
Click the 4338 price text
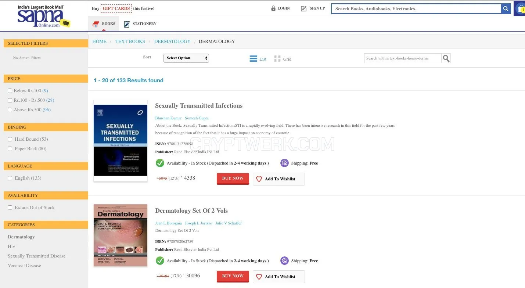tap(190, 178)
